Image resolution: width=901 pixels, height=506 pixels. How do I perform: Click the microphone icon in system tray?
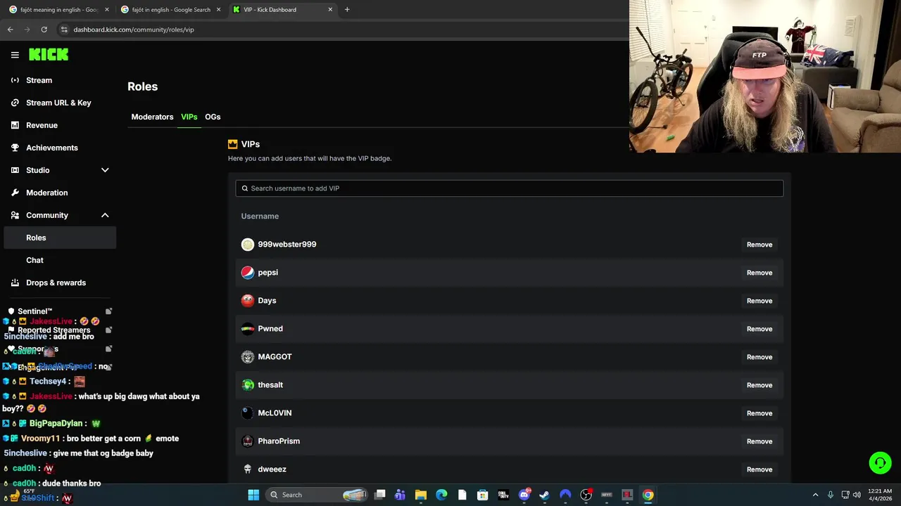(831, 495)
